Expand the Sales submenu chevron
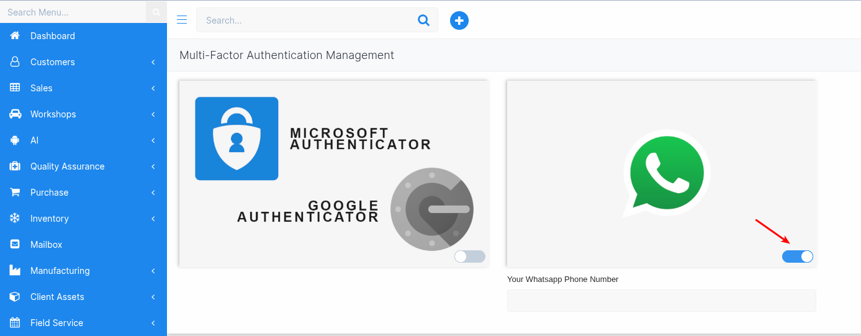The width and height of the screenshot is (861, 336). tap(153, 88)
